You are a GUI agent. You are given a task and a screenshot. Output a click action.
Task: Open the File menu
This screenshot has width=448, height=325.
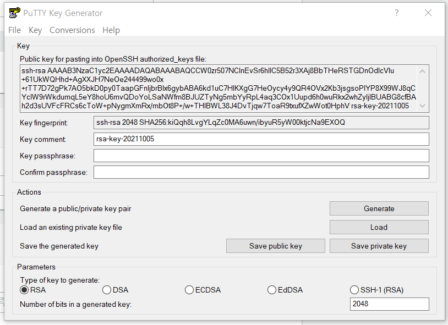14,30
